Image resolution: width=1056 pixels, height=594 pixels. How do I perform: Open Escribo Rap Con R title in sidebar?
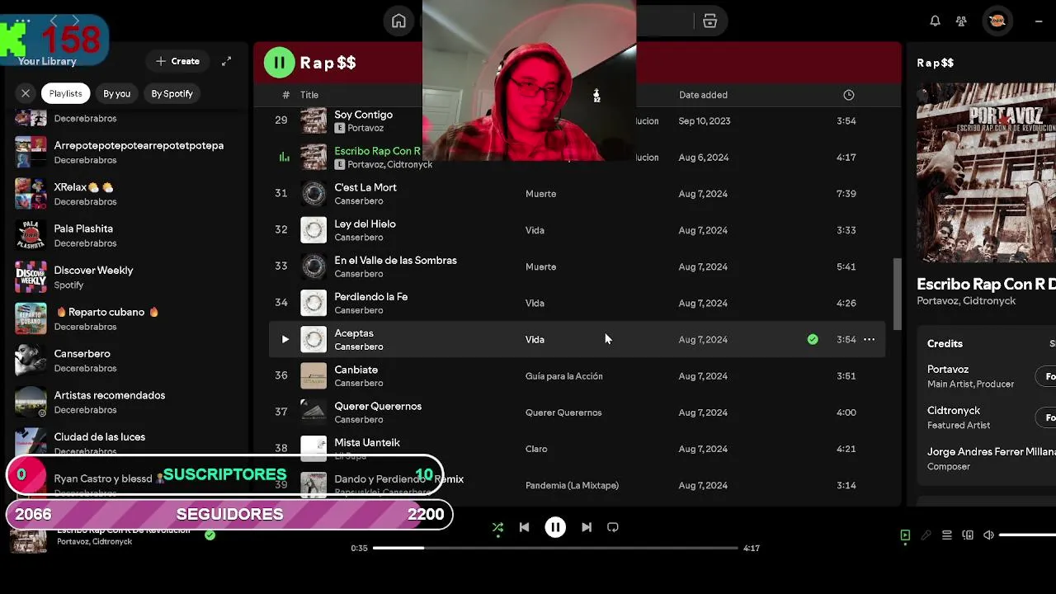(x=986, y=284)
